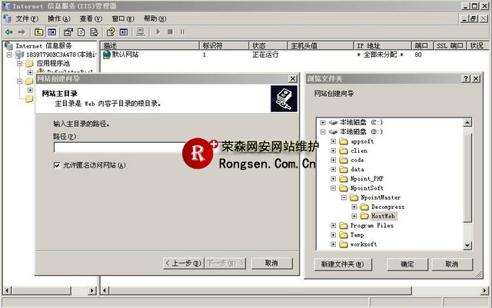Click the Up One Level toolbar icon
This screenshot has width=492, height=308.
[39, 31]
